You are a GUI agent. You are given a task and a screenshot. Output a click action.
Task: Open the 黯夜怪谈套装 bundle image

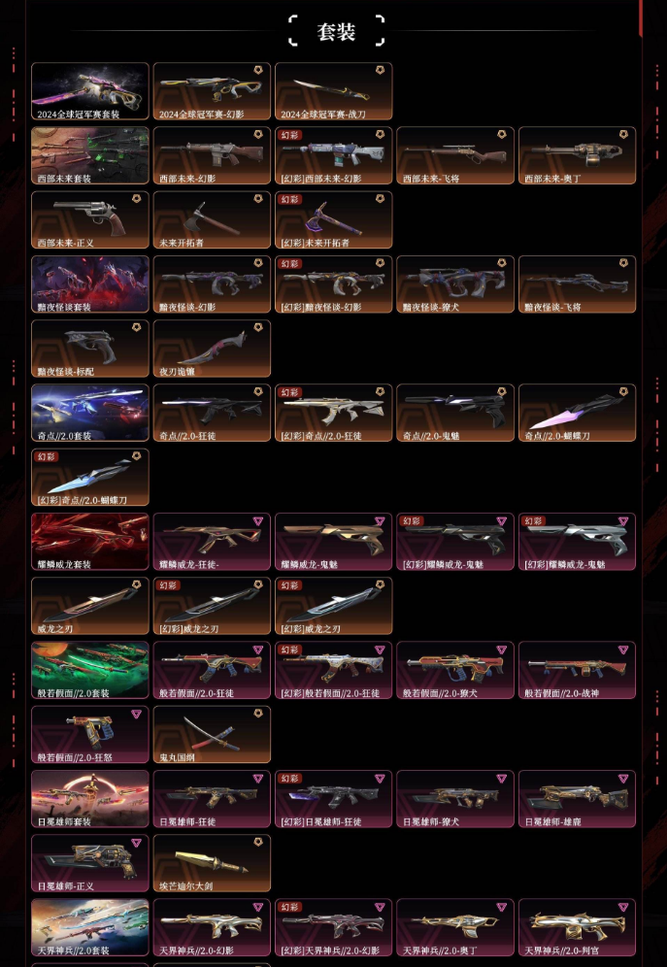[90, 284]
